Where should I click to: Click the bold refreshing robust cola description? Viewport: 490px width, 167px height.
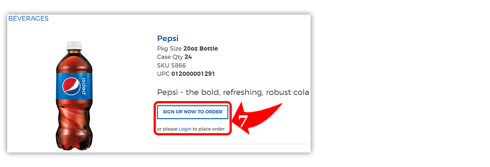tap(233, 93)
